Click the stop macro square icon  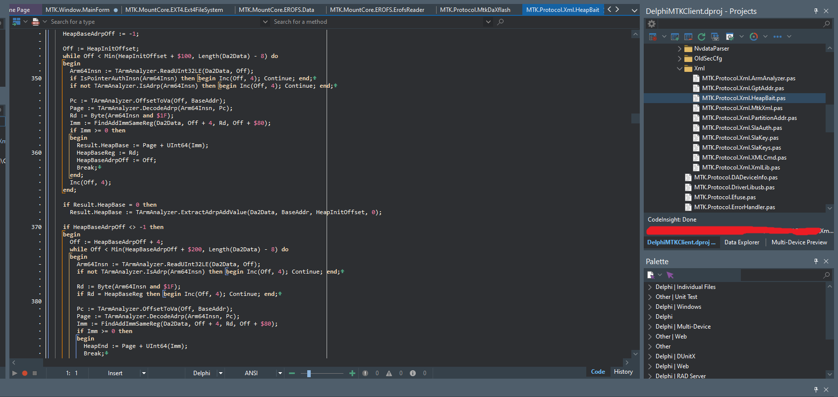point(35,373)
